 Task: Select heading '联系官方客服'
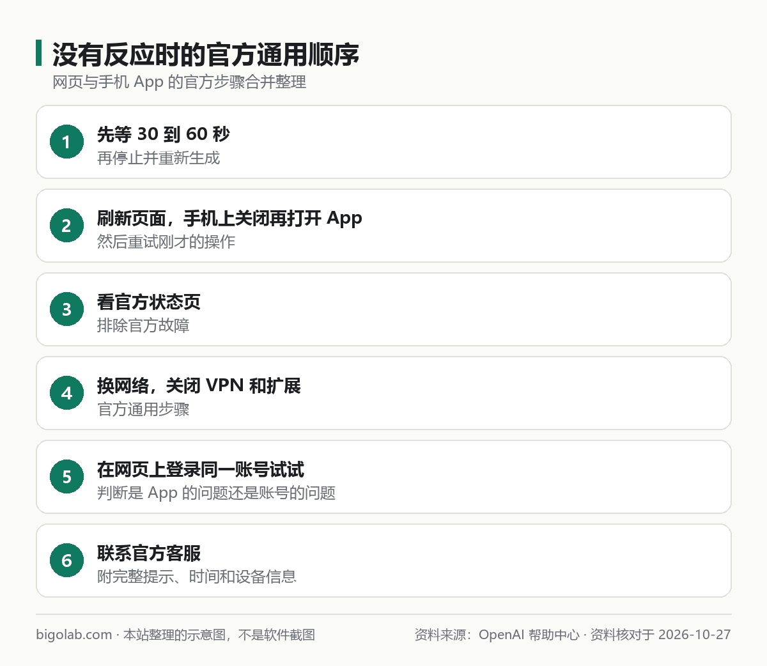(149, 553)
